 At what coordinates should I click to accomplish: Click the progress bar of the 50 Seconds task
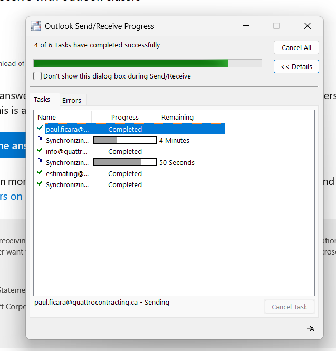click(125, 162)
